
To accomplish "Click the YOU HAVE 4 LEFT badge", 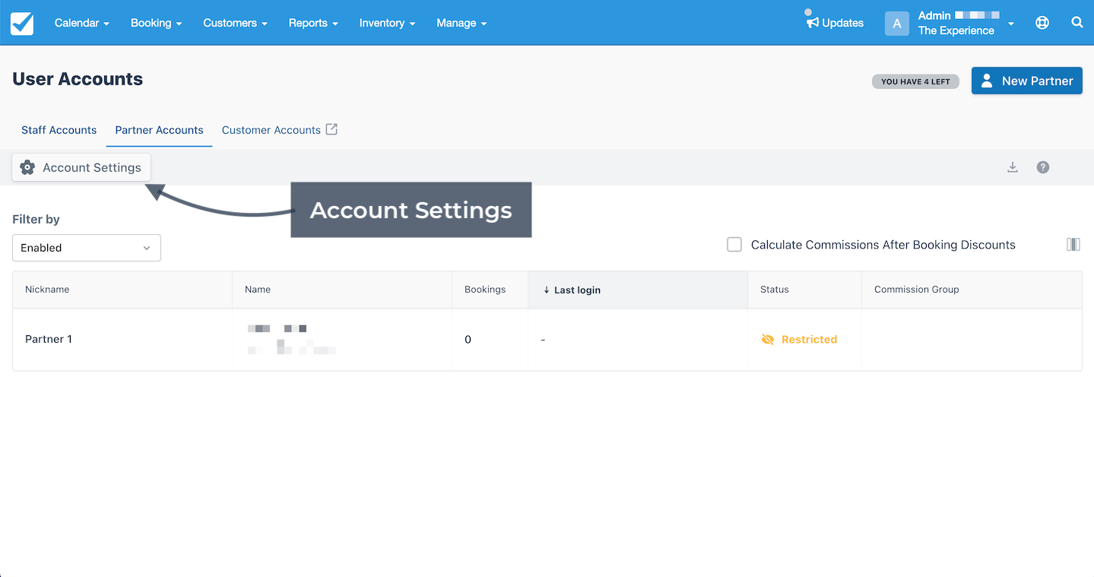I will pyautogui.click(x=915, y=81).
